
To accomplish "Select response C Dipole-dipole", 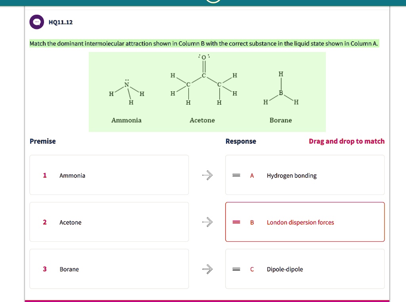I will click(305, 269).
